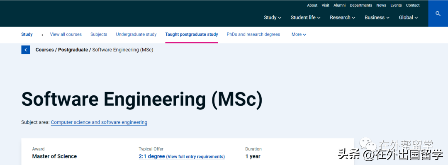Open the Business dropdown menu
448x165 pixels.
(x=377, y=17)
